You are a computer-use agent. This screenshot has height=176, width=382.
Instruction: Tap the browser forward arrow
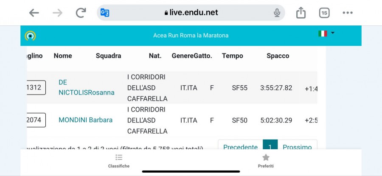(x=57, y=13)
